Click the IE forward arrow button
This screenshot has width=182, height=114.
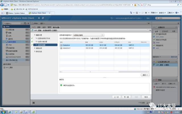click(x=6, y=5)
